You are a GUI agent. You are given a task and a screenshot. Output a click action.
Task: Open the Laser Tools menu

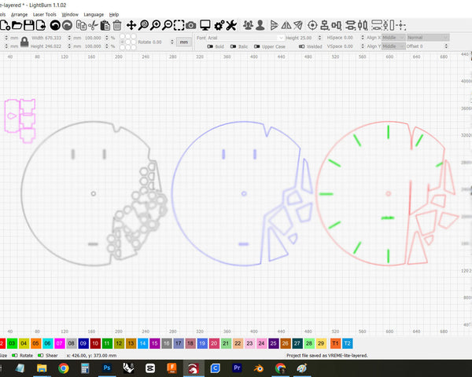pos(45,14)
